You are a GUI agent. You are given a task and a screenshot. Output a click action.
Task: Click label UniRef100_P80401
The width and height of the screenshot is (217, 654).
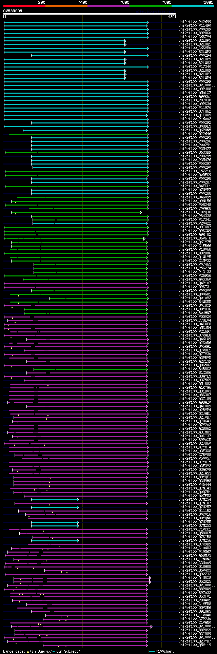pos(195,600)
